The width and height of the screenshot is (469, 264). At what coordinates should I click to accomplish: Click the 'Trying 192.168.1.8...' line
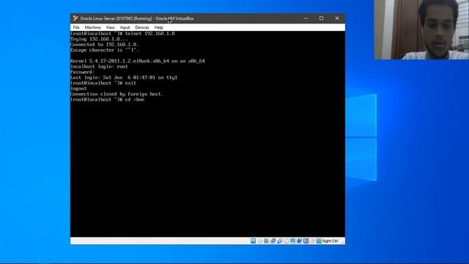pos(99,39)
